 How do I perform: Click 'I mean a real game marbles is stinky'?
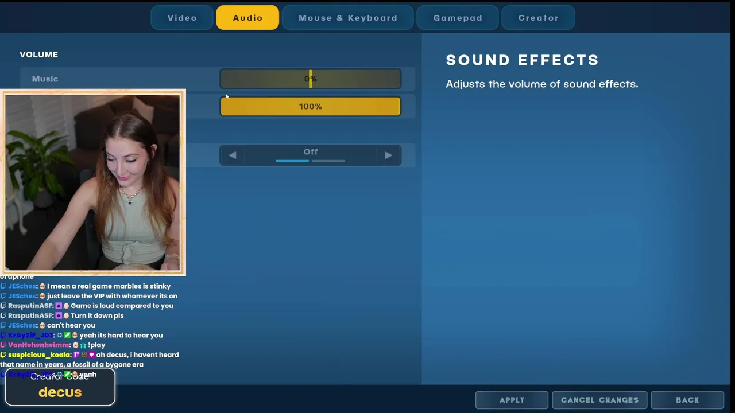(109, 286)
